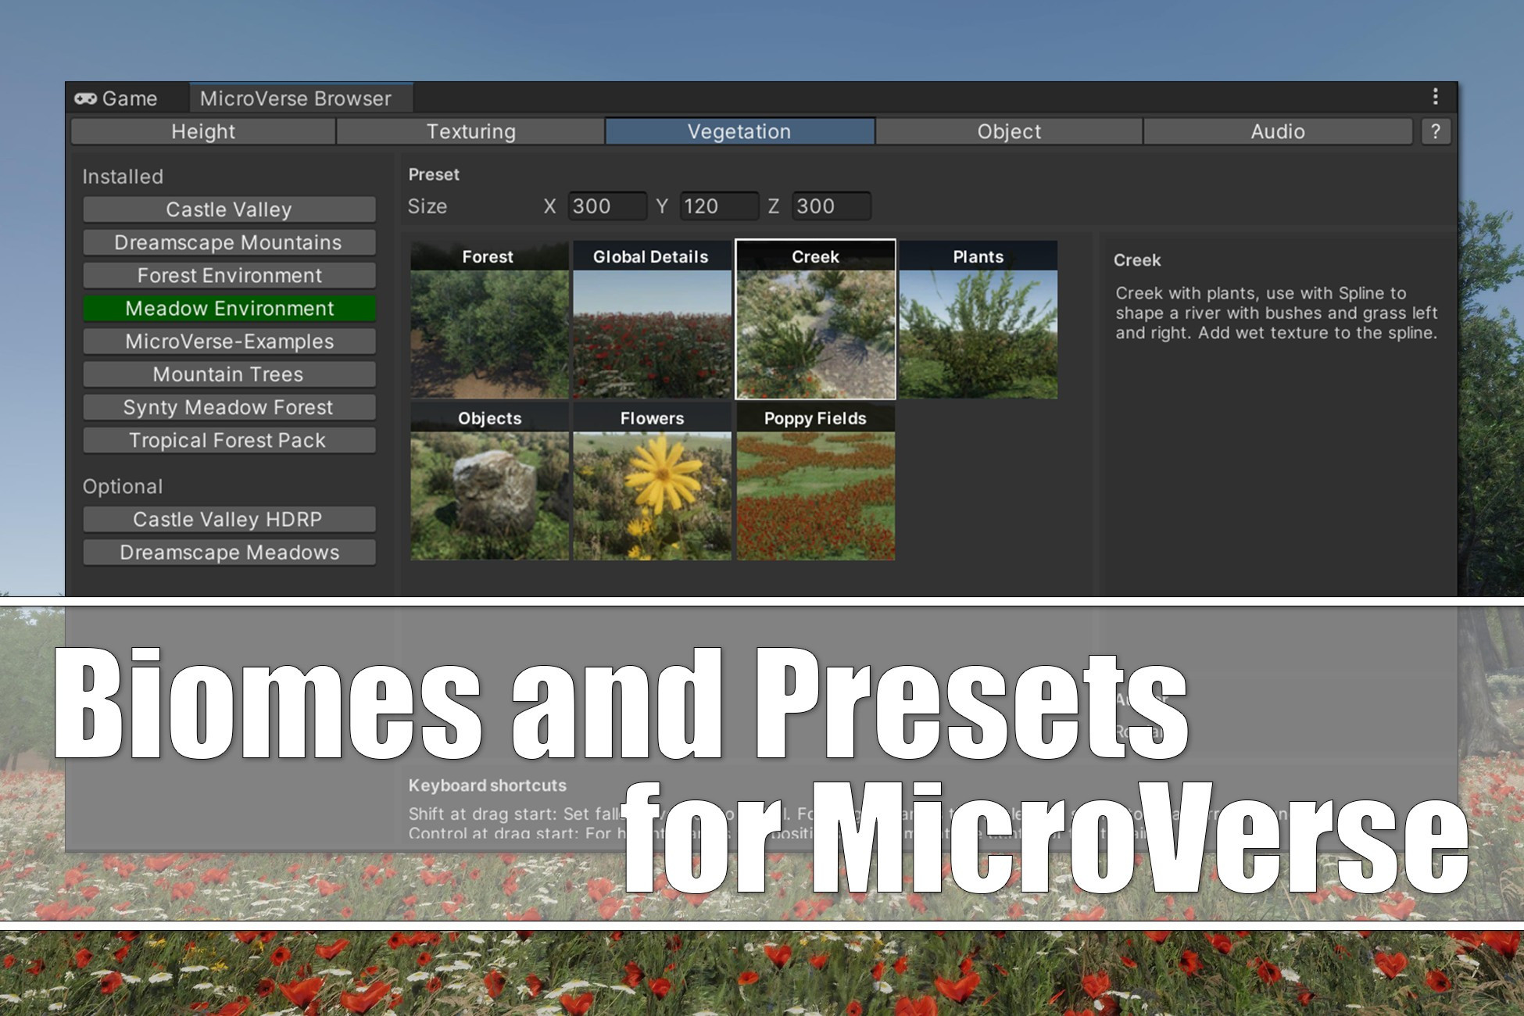Select the Mountain Trees biome
Viewport: 1524px width, 1016px height.
[228, 374]
